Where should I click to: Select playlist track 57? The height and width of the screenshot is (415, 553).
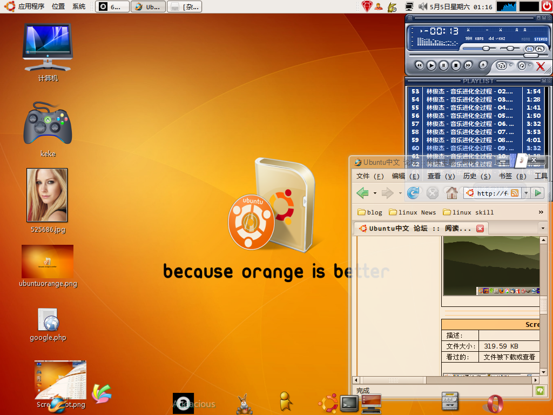(476, 124)
